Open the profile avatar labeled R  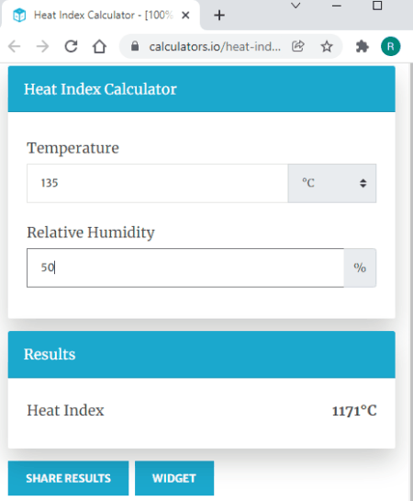point(390,47)
